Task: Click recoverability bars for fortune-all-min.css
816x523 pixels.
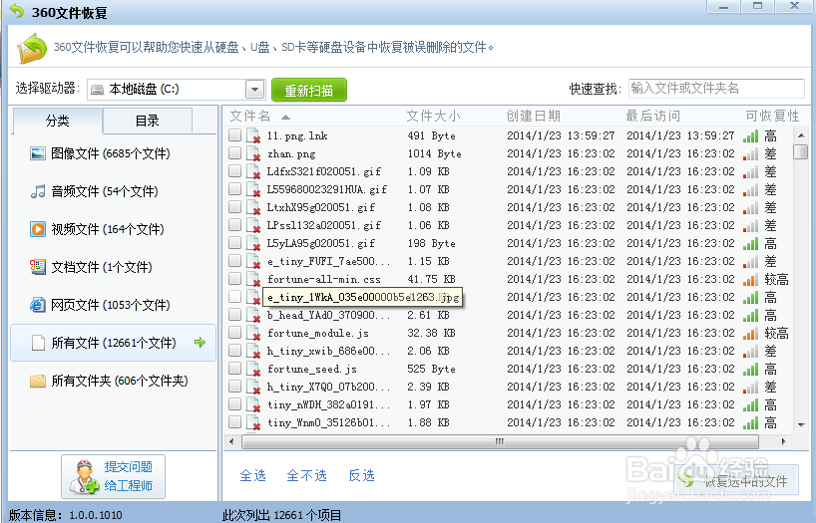Action: click(x=750, y=280)
